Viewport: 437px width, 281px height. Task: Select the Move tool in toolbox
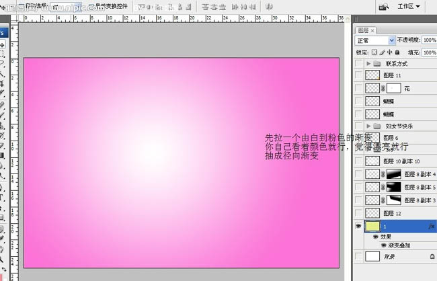tap(3, 45)
